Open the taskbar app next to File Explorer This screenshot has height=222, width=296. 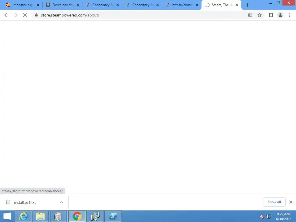point(58,216)
